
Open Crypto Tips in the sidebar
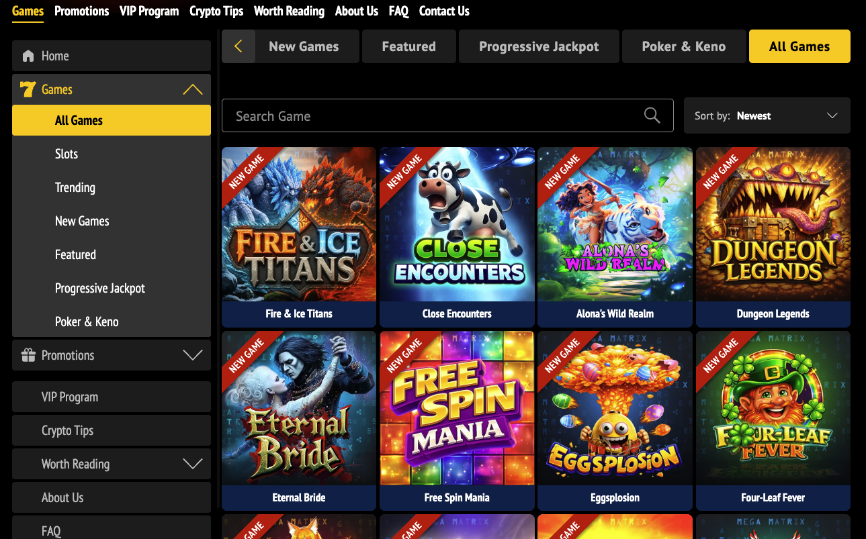click(112, 430)
